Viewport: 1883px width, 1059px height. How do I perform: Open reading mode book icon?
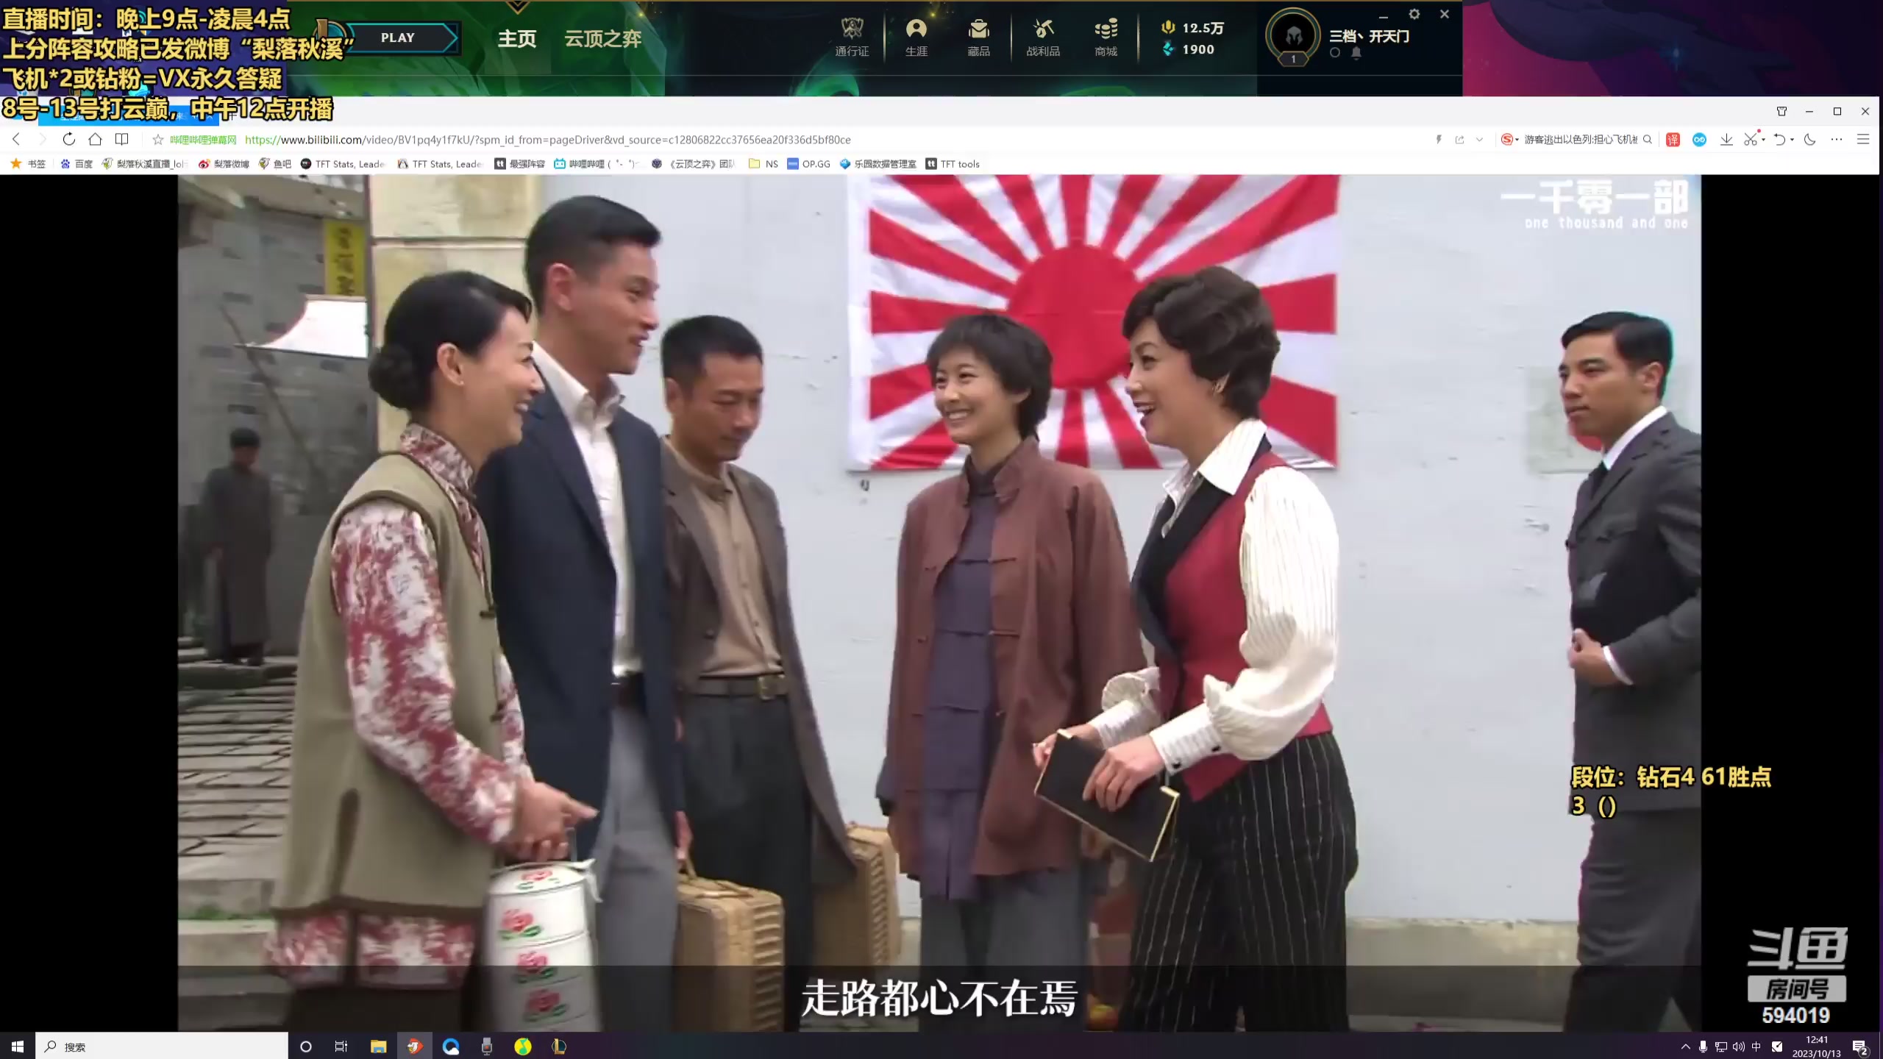point(122,139)
